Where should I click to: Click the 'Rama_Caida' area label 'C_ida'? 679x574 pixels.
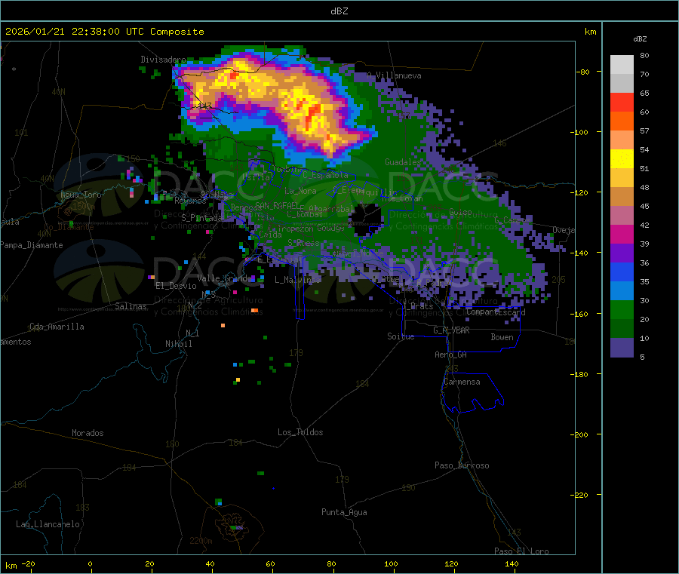coord(271,235)
